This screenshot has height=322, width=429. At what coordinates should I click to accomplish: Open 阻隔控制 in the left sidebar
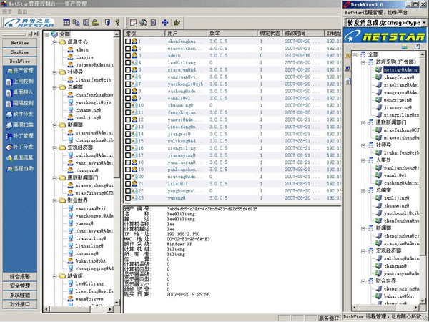(x=20, y=104)
